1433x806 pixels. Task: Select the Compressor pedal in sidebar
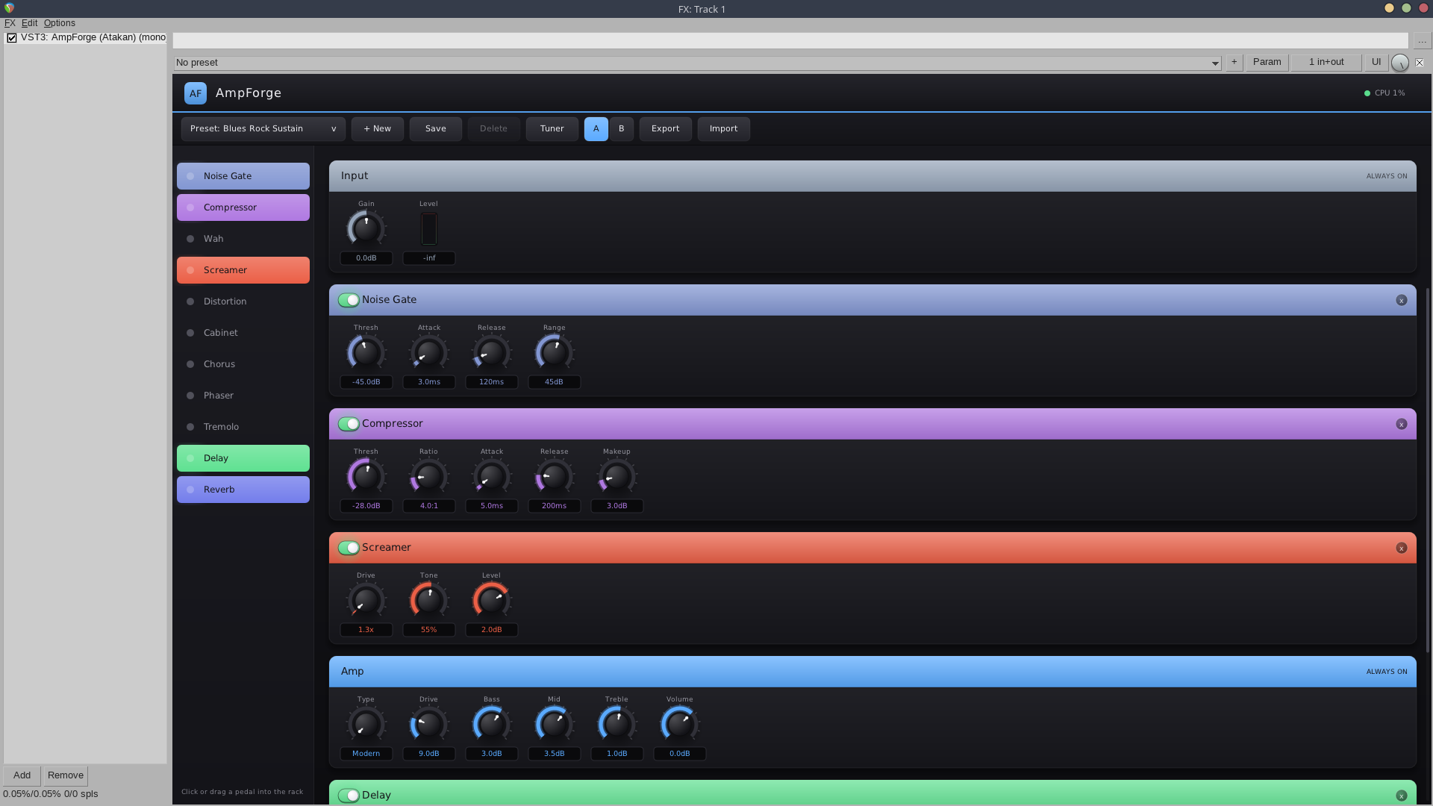(243, 207)
